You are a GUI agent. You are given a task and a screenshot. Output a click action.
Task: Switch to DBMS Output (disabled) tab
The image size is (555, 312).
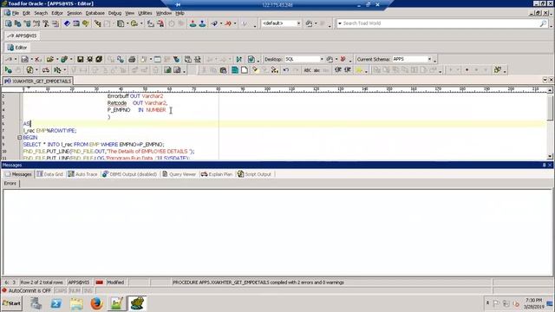129,174
